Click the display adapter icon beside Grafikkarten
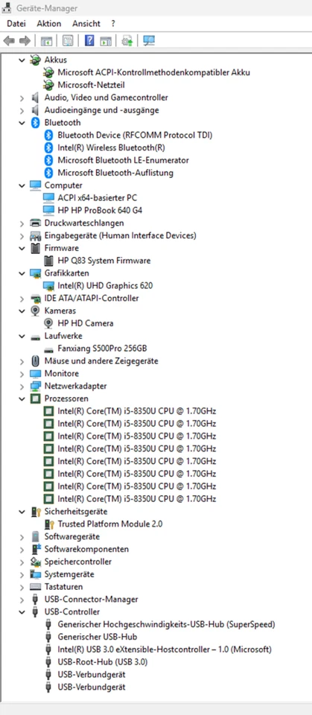 pos(35,273)
